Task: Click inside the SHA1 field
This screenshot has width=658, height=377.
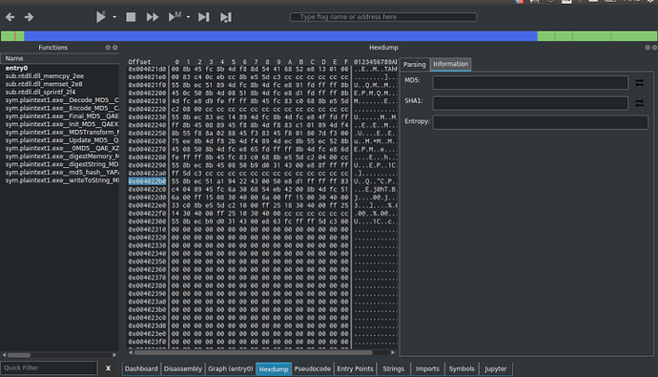Action: click(530, 103)
